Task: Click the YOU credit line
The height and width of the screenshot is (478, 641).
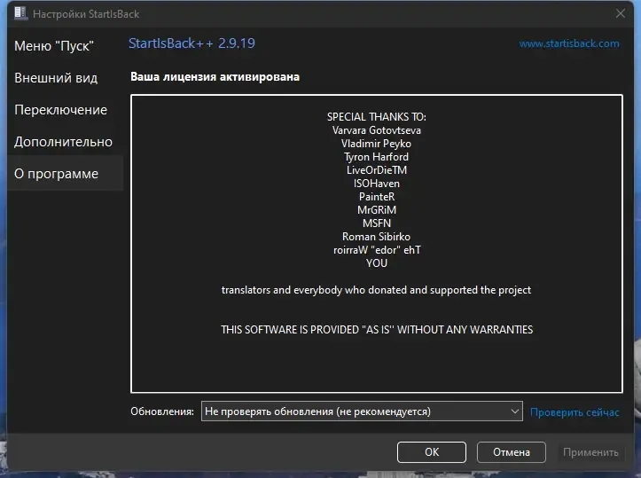Action: [x=377, y=263]
